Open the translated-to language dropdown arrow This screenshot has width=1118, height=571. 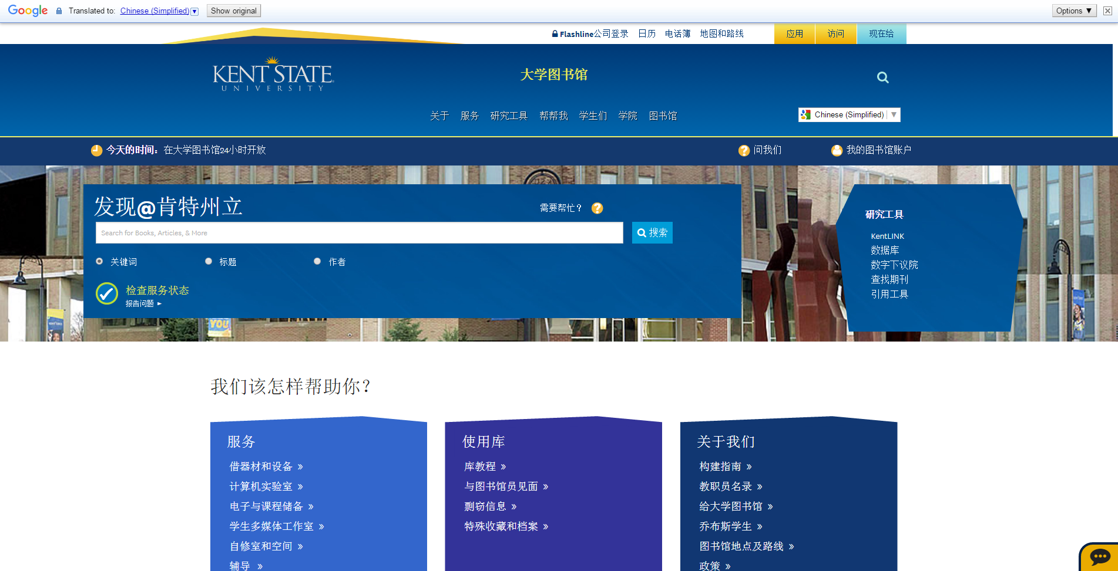(194, 11)
